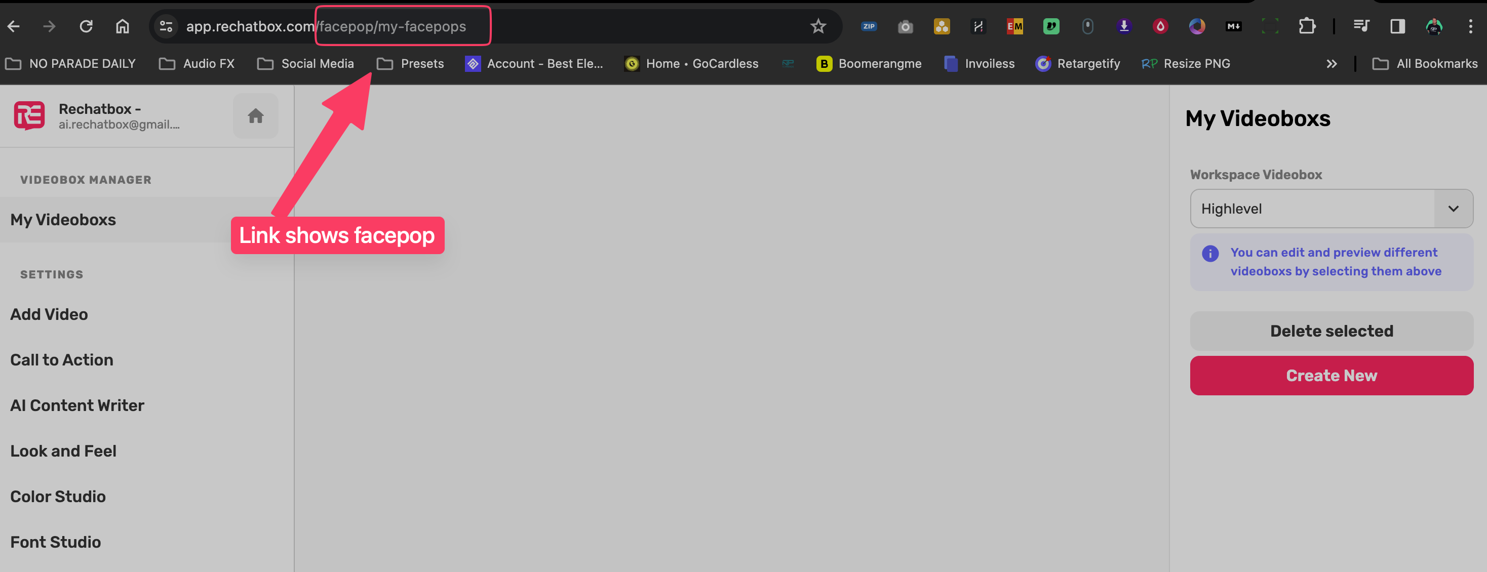Open the Chrome profile avatar
1487x572 pixels.
(1434, 26)
